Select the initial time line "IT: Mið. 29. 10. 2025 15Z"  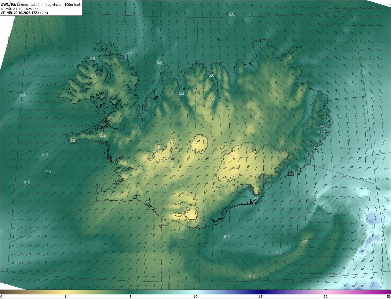coord(20,9)
